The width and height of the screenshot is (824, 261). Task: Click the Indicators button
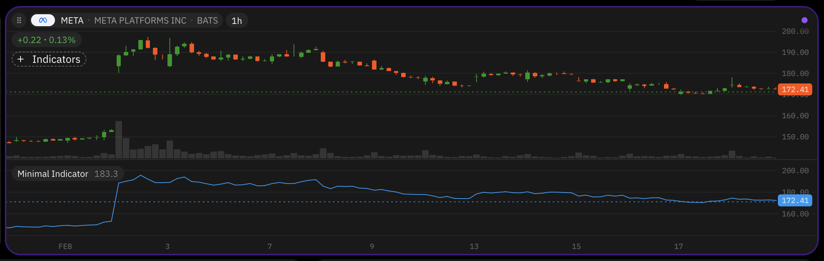coord(49,59)
